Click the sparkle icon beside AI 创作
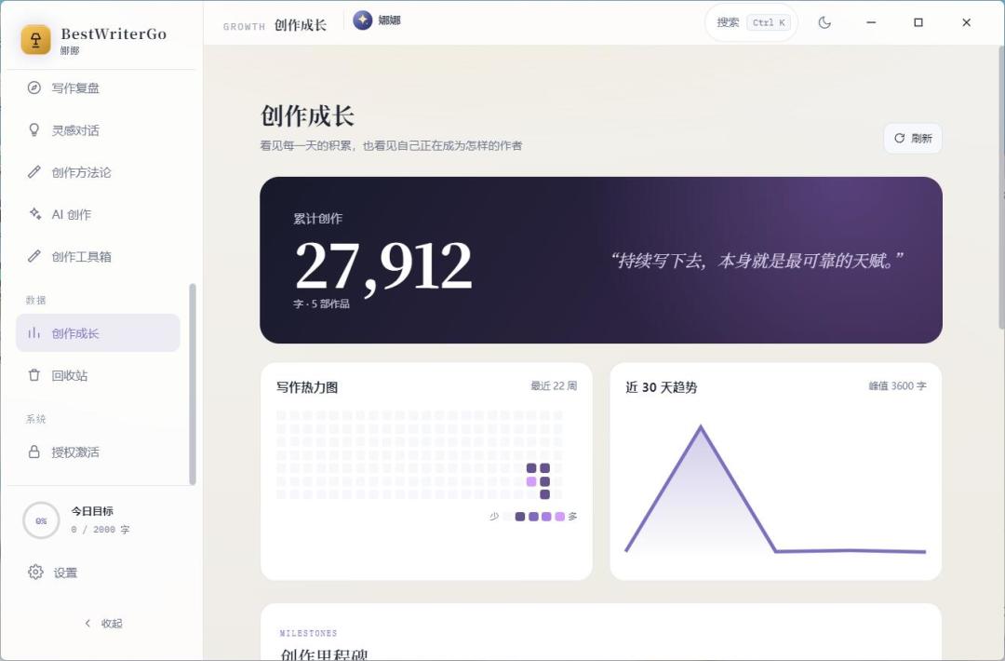 coord(34,214)
